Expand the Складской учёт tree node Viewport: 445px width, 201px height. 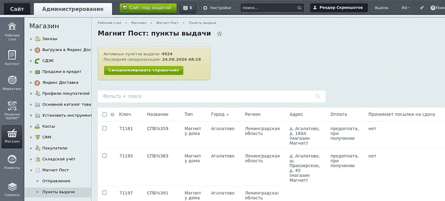coord(31,159)
